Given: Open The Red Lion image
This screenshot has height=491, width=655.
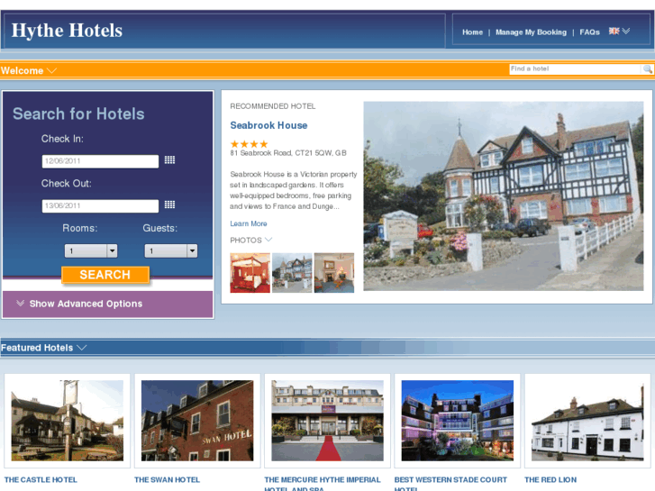Looking at the screenshot, I should click(x=587, y=421).
